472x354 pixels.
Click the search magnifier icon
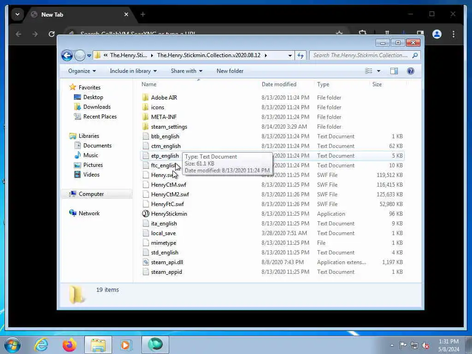[x=415, y=55]
